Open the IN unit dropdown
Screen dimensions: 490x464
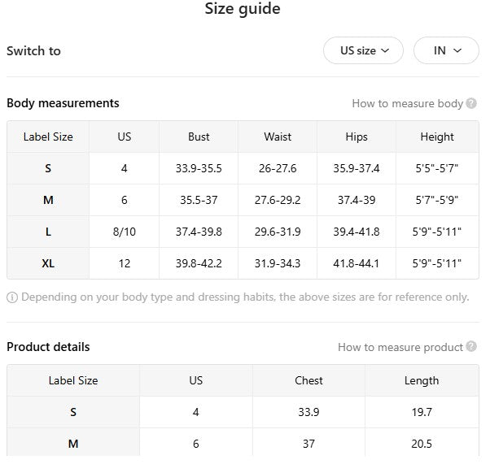[x=446, y=50]
